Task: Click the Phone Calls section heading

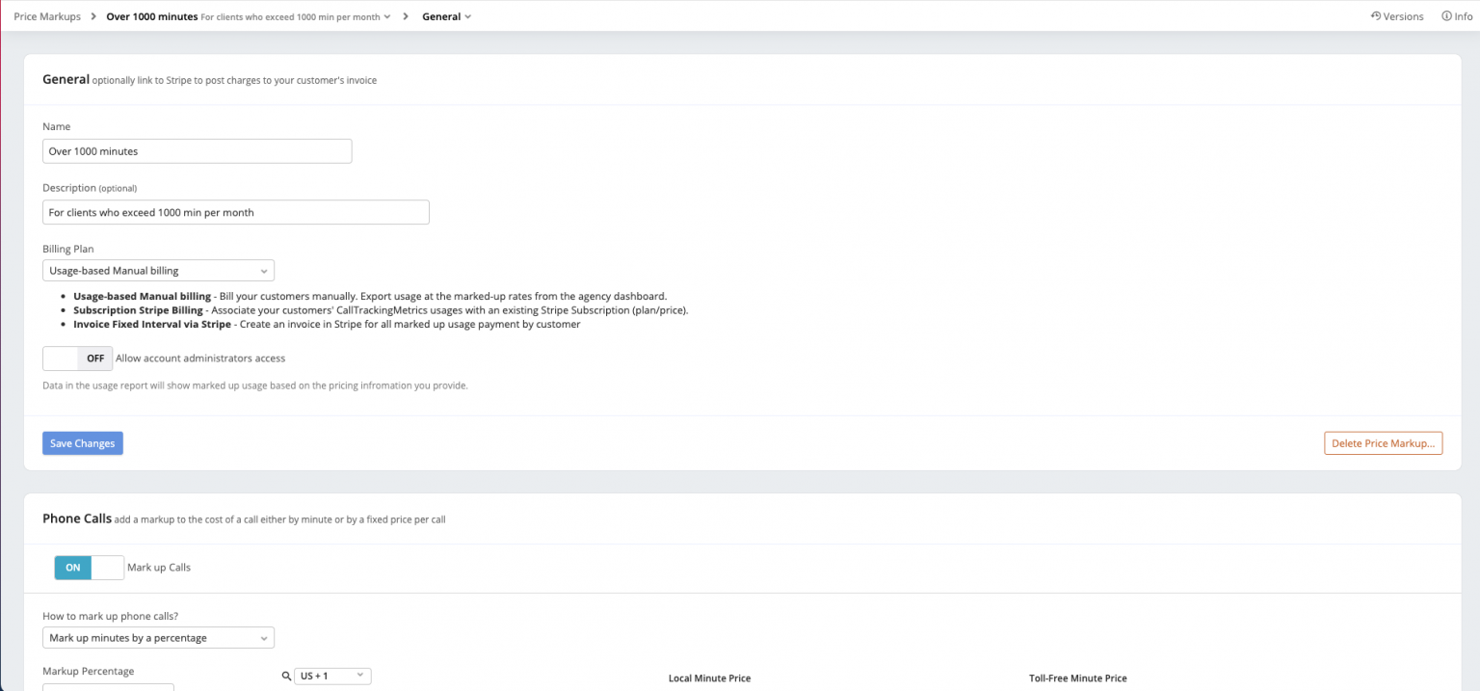Action: [x=77, y=518]
